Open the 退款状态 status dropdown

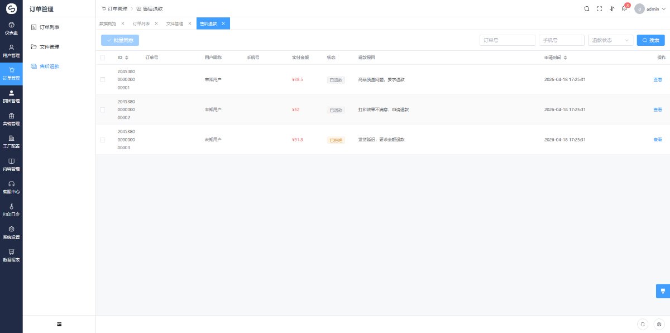coord(611,40)
